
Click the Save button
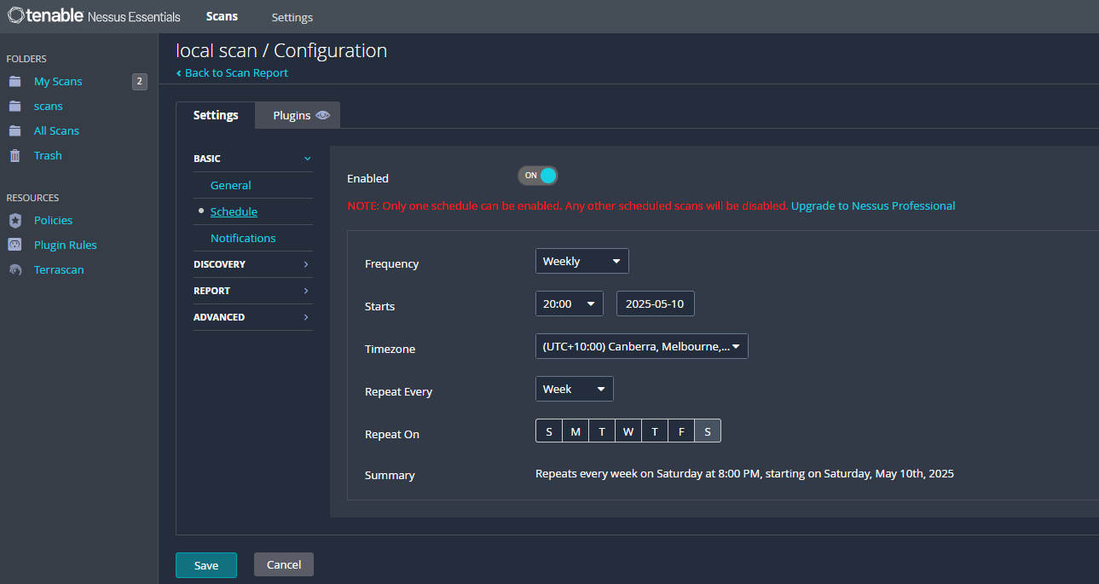[x=206, y=565]
